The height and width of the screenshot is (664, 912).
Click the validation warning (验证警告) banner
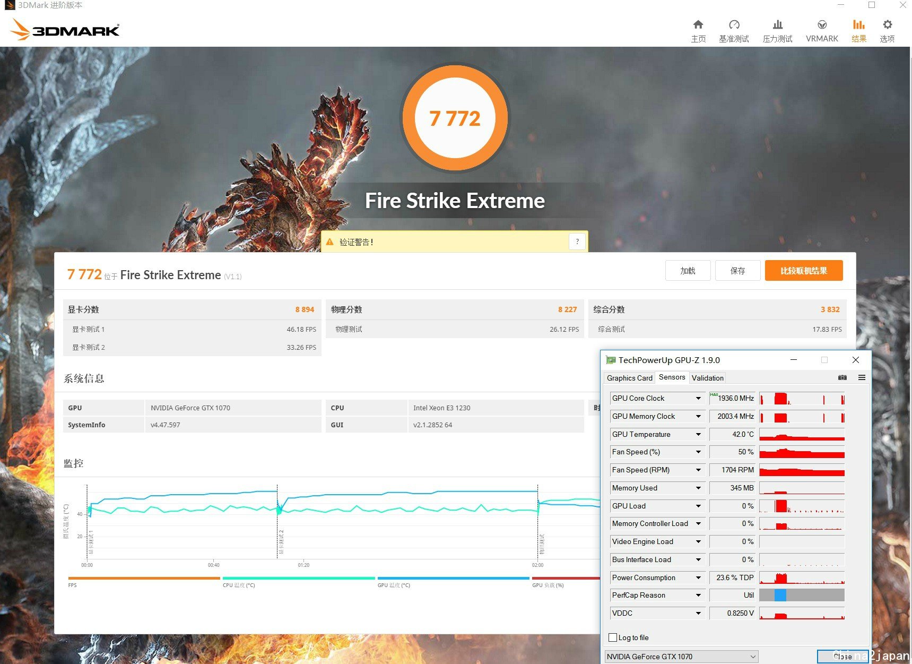454,242
